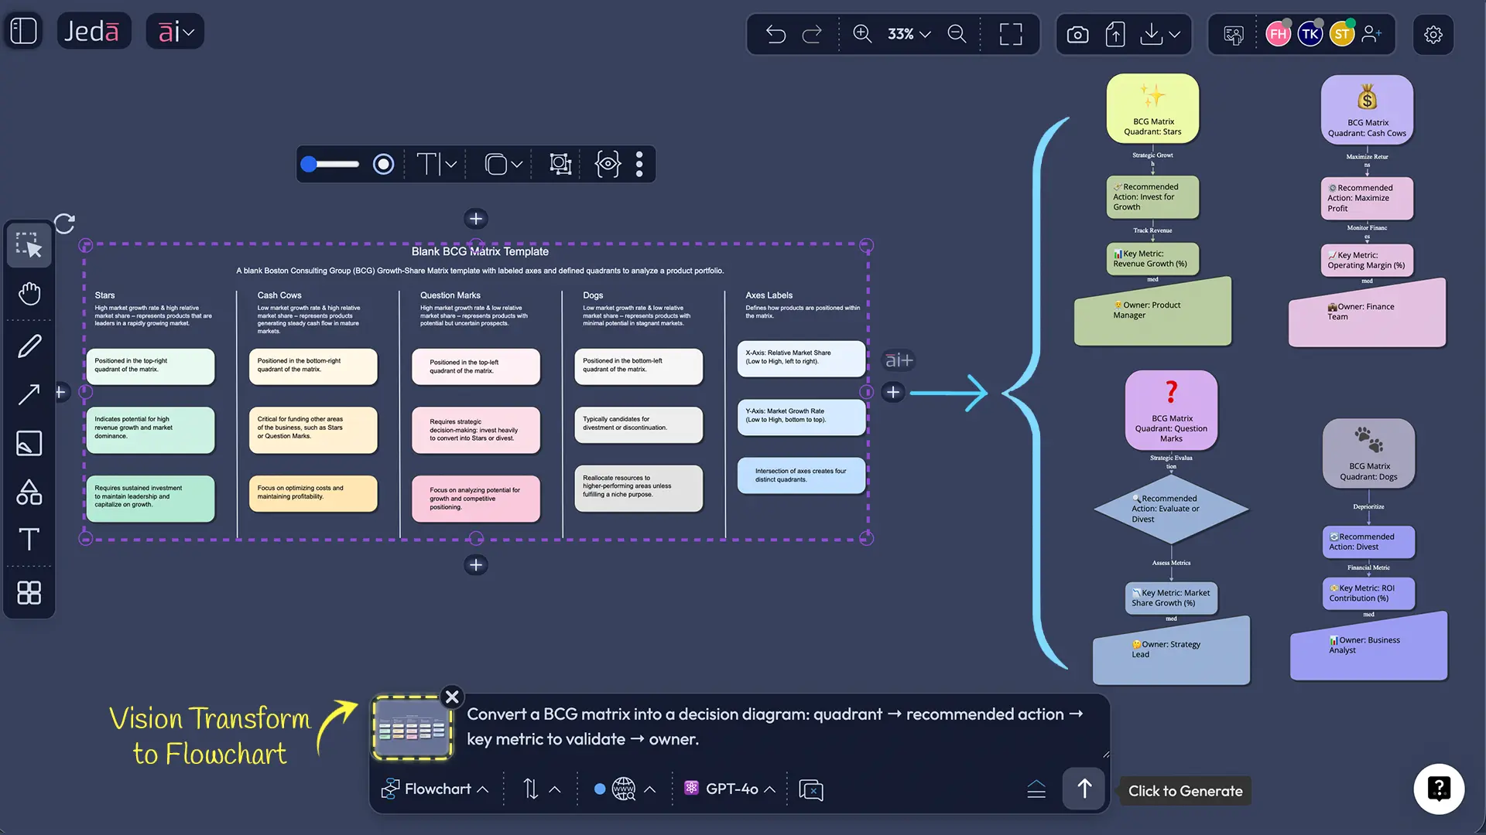Select the hand pan tool

[29, 293]
